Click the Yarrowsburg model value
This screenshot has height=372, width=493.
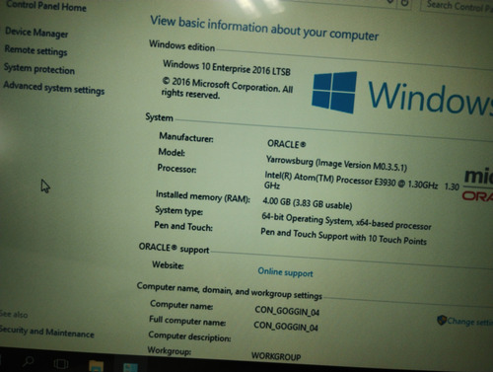tap(336, 164)
